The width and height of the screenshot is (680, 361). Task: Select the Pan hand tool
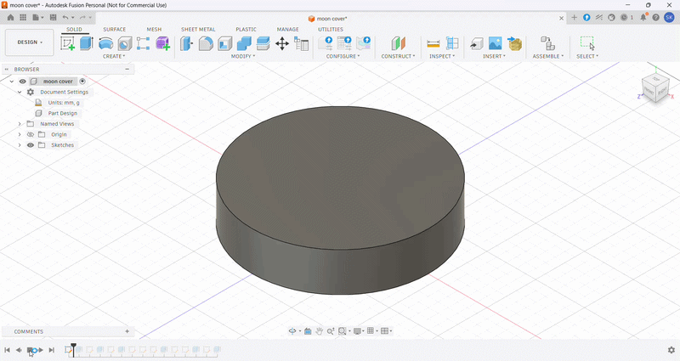pos(320,331)
